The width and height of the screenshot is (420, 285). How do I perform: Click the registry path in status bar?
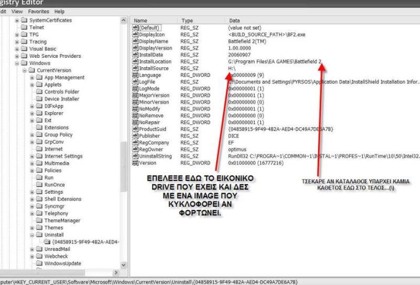coord(149,282)
